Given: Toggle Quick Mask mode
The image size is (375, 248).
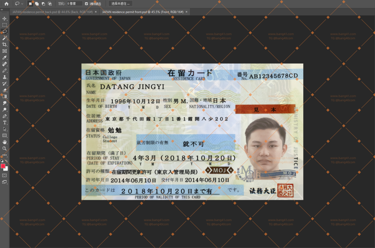Looking at the screenshot, I should (x=5, y=175).
